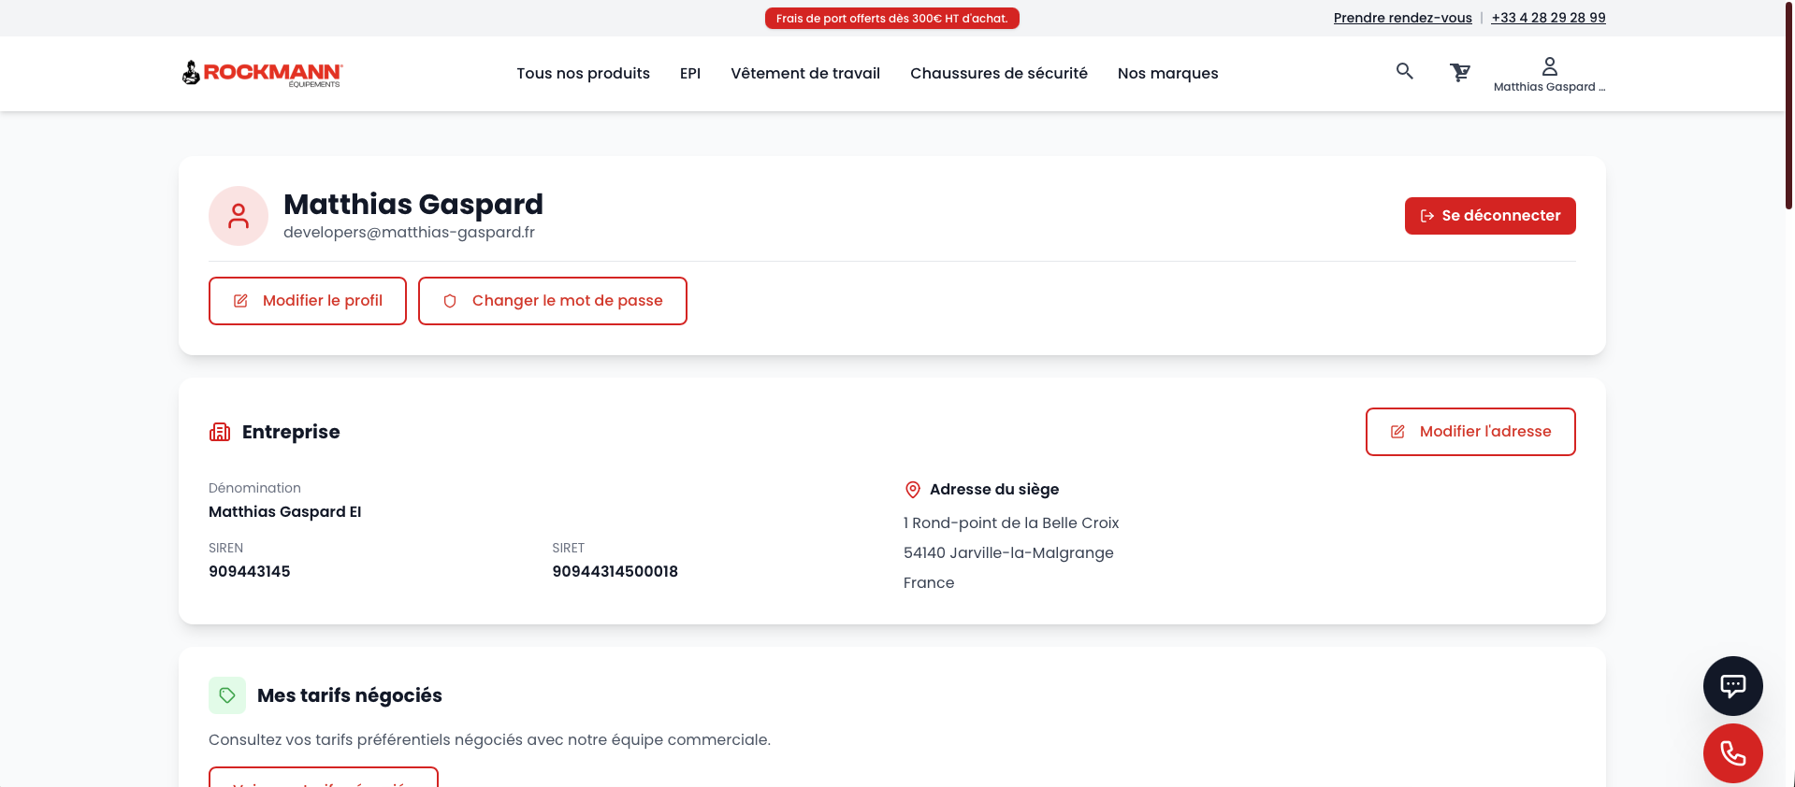The height and width of the screenshot is (787, 1795).
Task: Open the EPI menu
Action: click(x=690, y=74)
